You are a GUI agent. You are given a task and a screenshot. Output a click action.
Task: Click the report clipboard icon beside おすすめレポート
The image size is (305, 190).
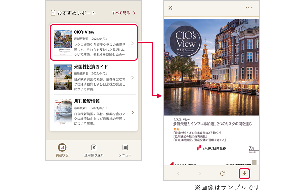point(53,13)
